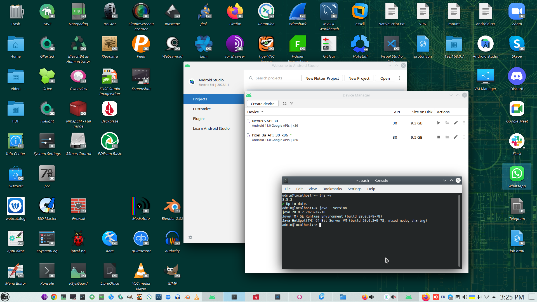Click the Create device button
537x302 pixels.
[x=262, y=104]
